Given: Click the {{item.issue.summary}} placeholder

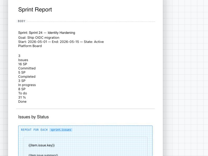Looking at the screenshot, I should (43, 155).
